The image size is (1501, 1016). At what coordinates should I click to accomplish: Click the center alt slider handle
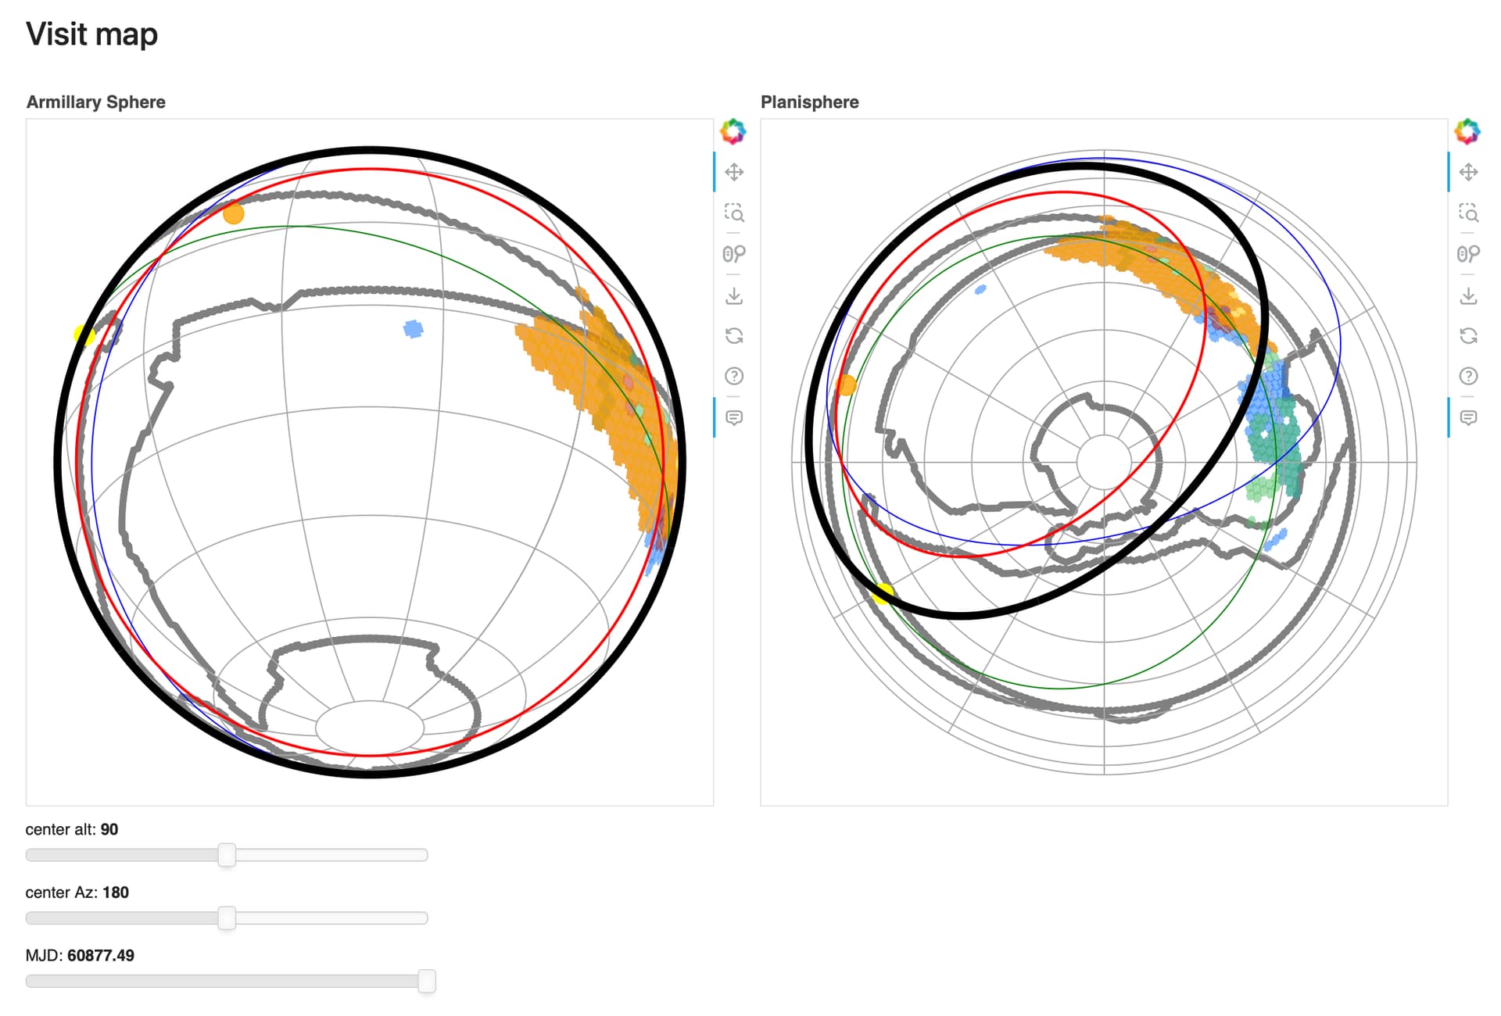[227, 855]
